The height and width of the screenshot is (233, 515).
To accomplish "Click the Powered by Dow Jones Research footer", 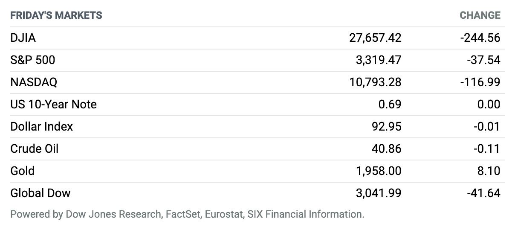I will click(187, 214).
